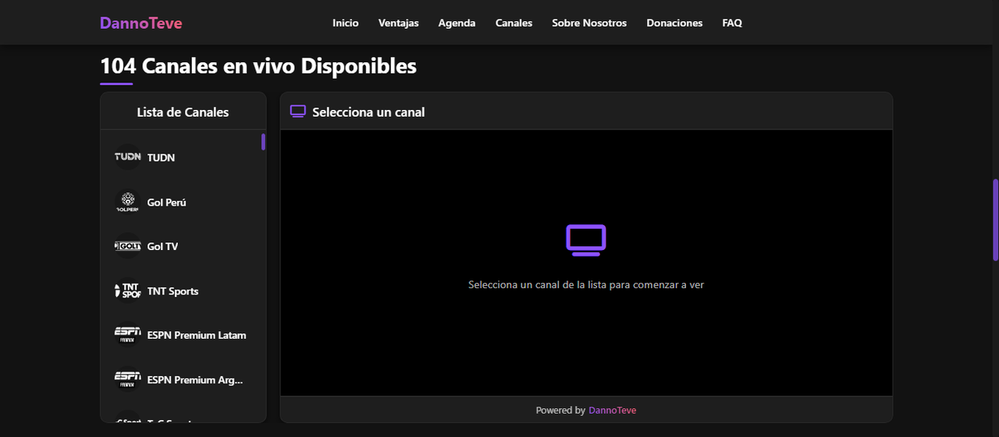This screenshot has width=999, height=437.
Task: Select Gol Perú channel text
Action: click(166, 202)
